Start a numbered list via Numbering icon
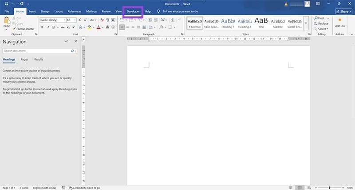 (131, 20)
